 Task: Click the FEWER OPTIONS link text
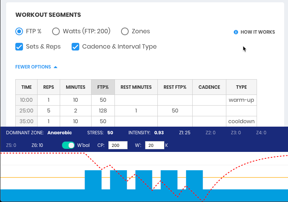coord(33,67)
